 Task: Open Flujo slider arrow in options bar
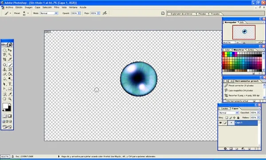coord(98,13)
